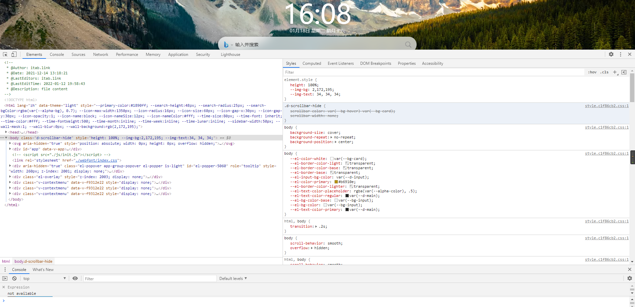Toggle the .cls element classes panel
The height and width of the screenshot is (307, 635).
605,72
